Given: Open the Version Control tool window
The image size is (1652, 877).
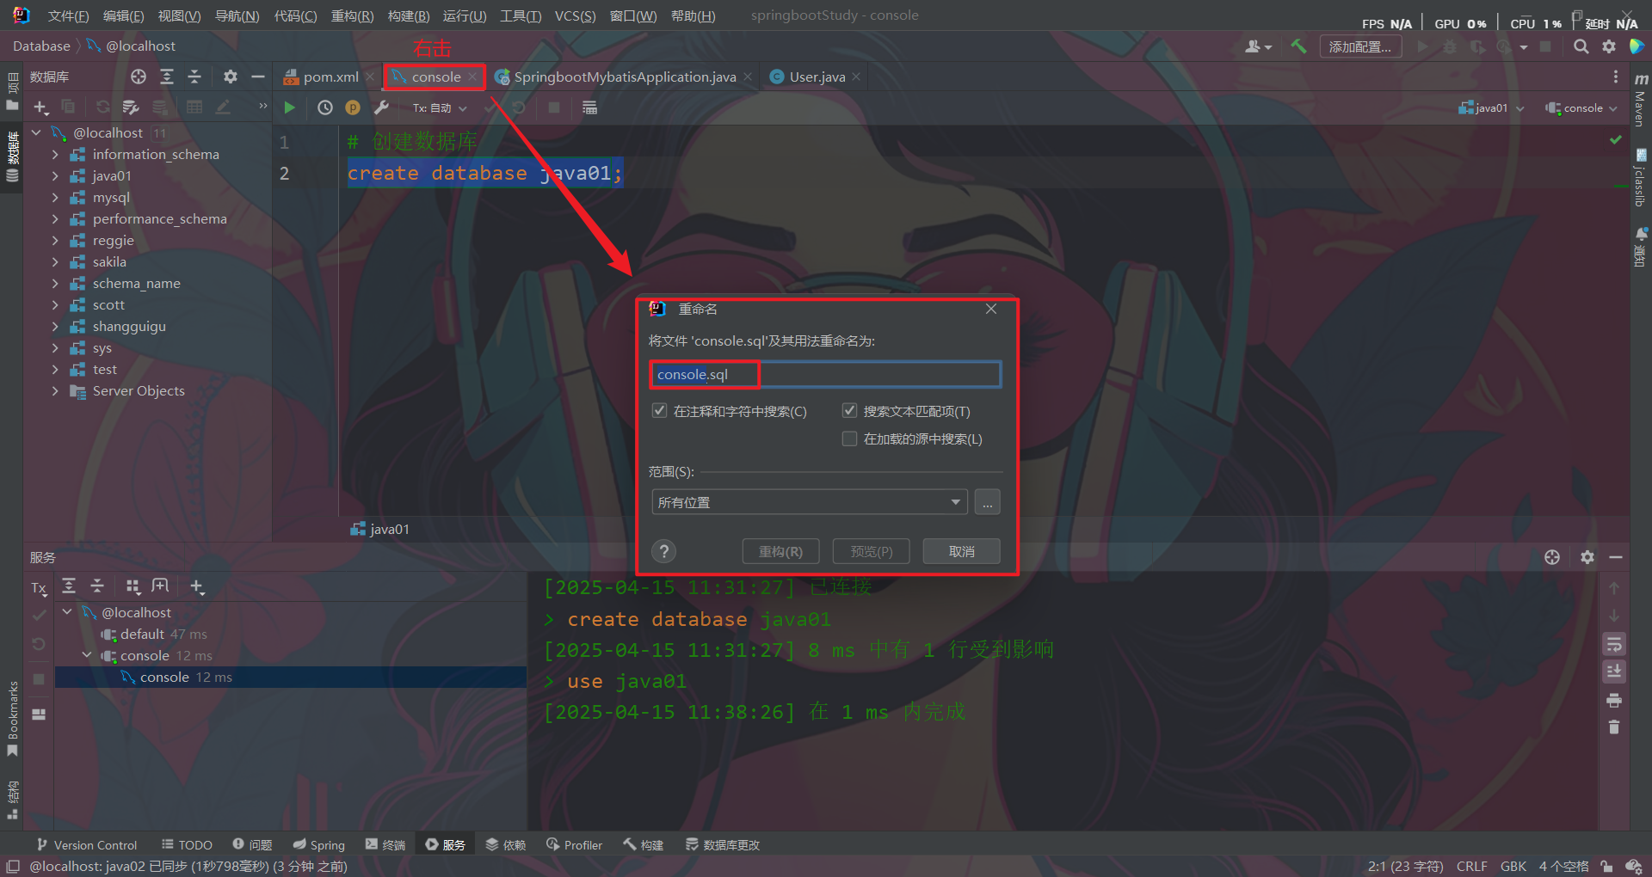Looking at the screenshot, I should coord(86,845).
